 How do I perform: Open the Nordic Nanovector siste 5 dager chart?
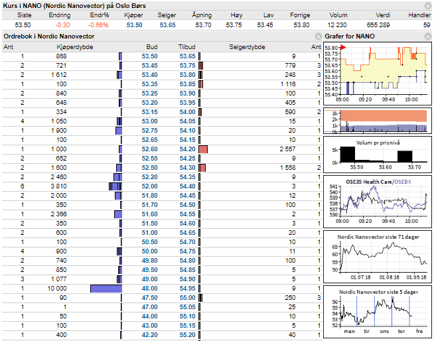click(x=378, y=312)
